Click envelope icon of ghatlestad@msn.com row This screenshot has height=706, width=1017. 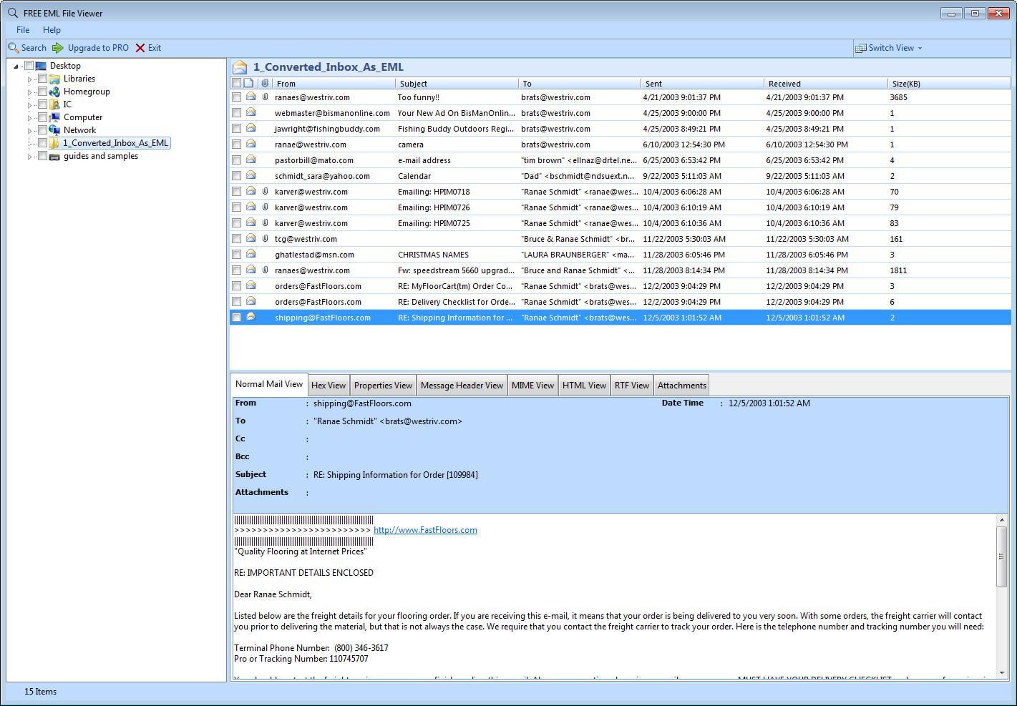click(x=251, y=254)
